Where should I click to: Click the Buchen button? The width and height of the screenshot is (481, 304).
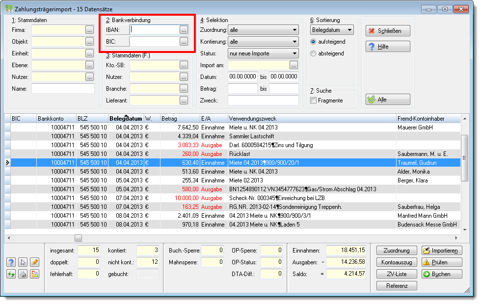(x=442, y=274)
